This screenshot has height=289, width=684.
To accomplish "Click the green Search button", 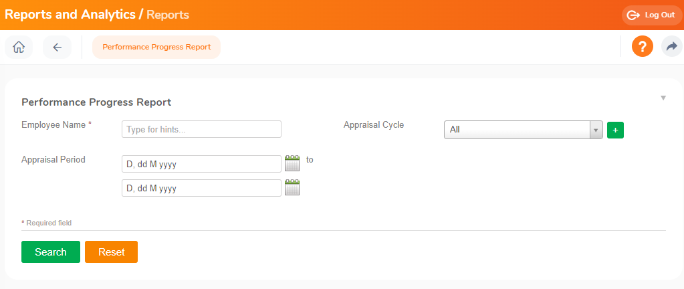I will point(51,252).
